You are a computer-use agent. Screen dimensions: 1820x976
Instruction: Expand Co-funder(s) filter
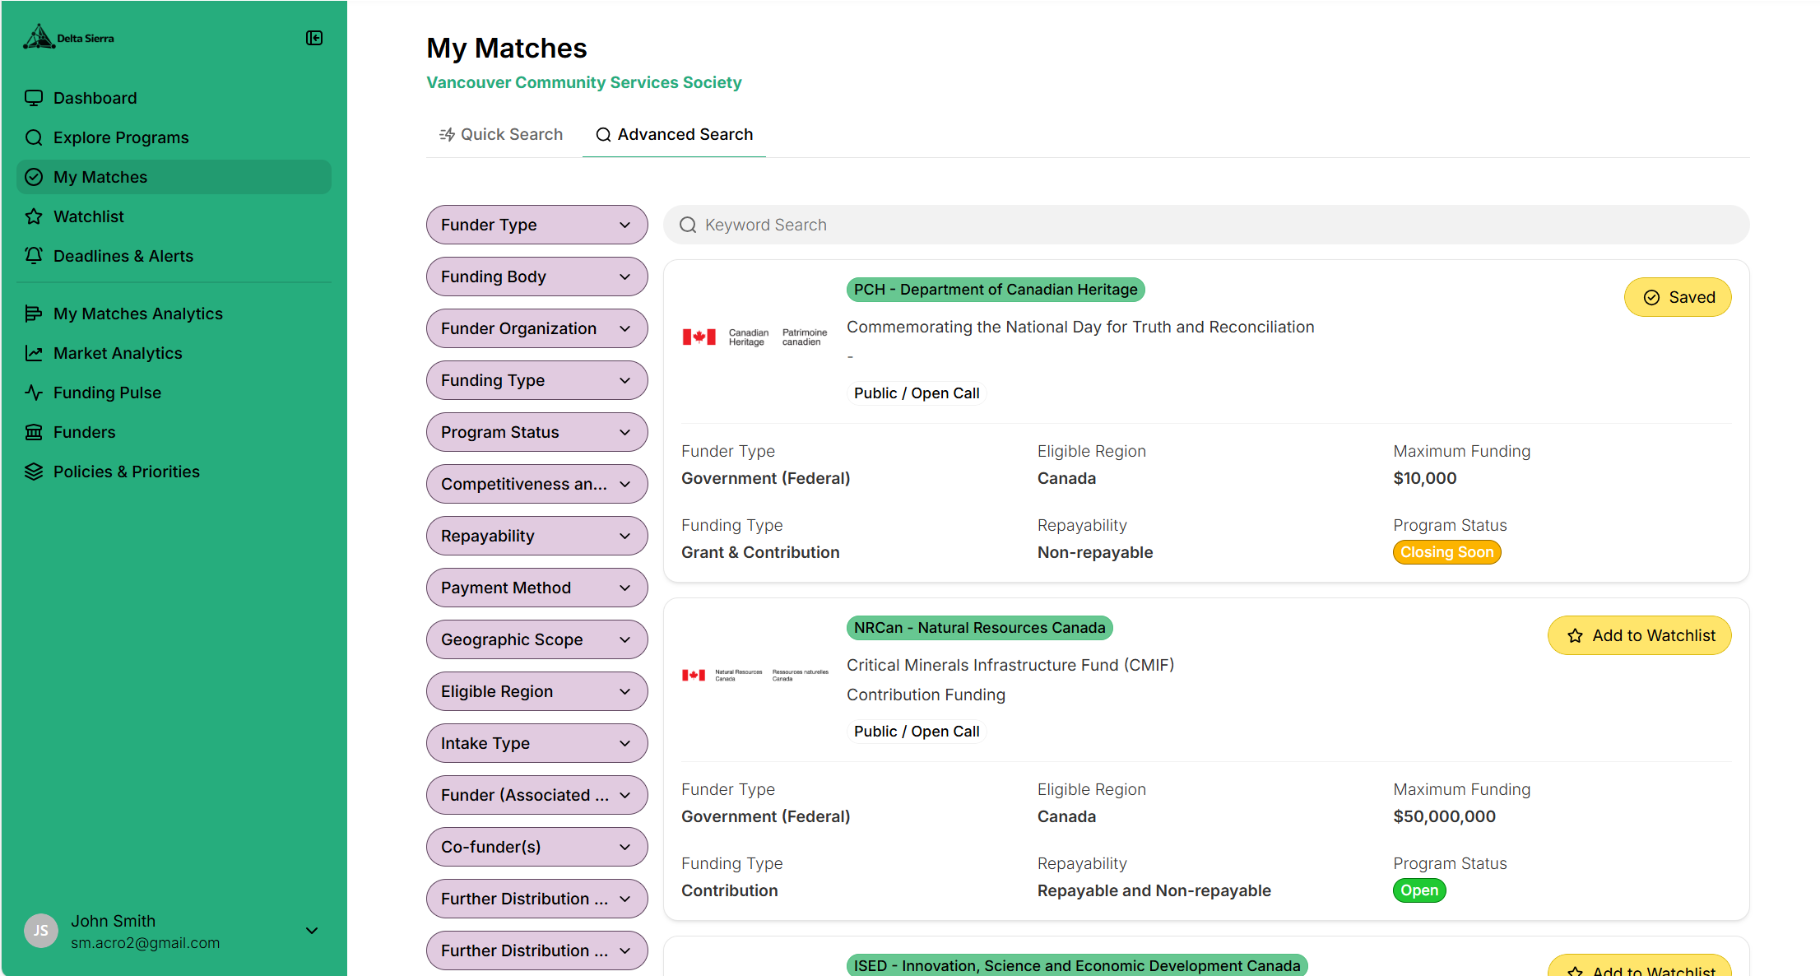click(536, 847)
